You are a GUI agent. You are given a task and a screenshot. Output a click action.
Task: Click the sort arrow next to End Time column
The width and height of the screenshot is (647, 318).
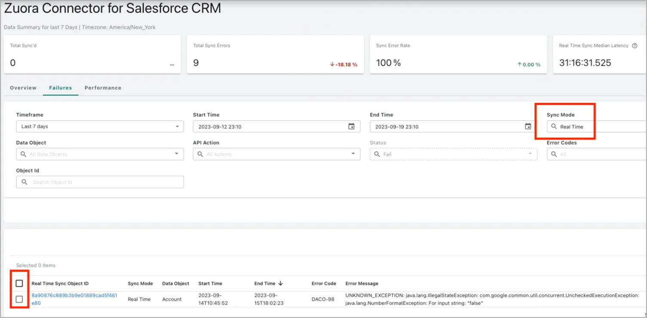tap(281, 283)
